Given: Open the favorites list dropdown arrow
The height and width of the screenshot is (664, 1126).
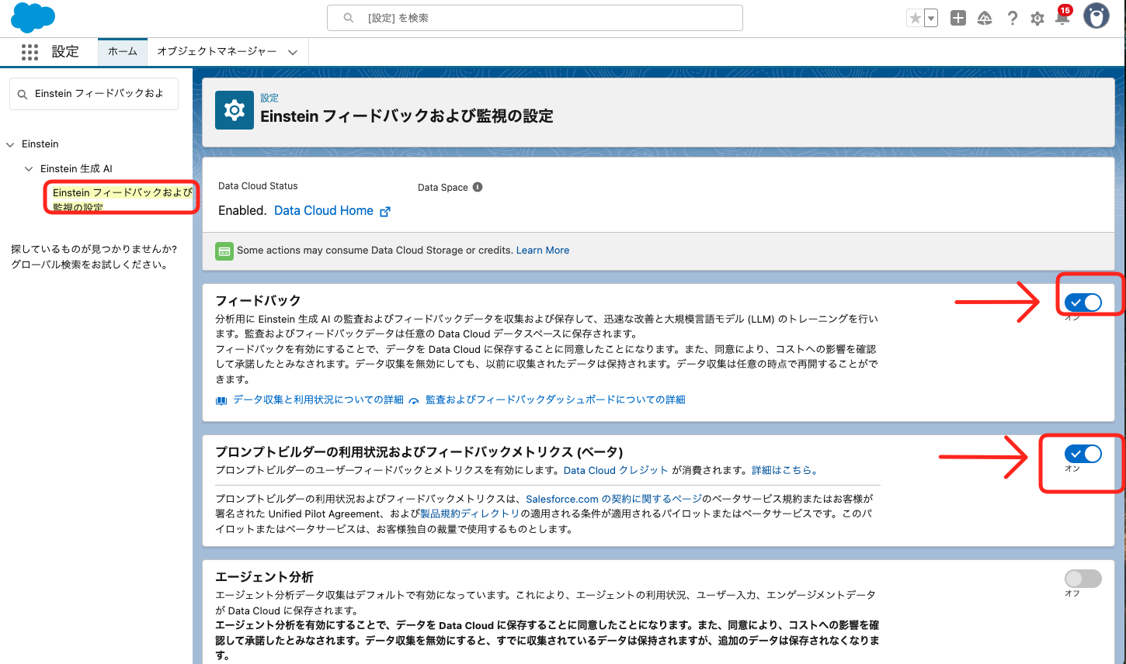Looking at the screenshot, I should tap(930, 18).
